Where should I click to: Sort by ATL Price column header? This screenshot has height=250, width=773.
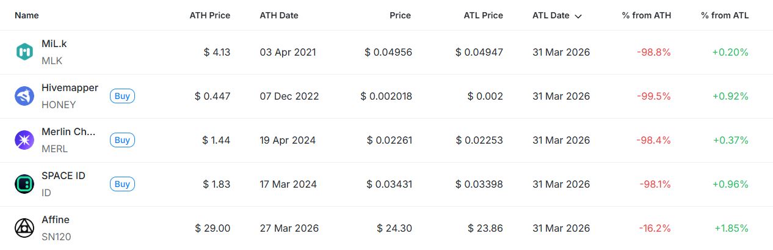[x=482, y=15]
